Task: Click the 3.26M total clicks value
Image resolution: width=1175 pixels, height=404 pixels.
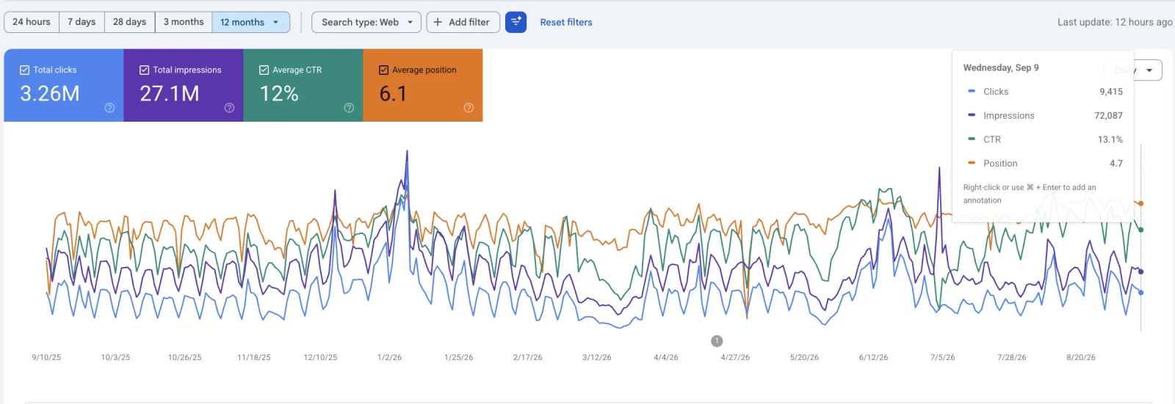Action: tap(49, 94)
